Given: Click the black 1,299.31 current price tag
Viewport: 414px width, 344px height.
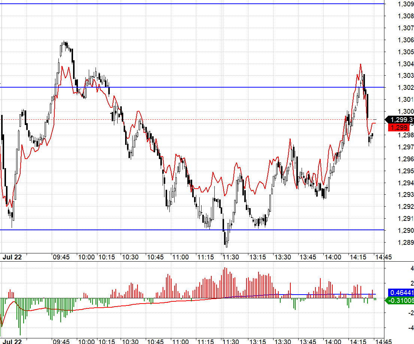Looking at the screenshot, I should 401,120.
